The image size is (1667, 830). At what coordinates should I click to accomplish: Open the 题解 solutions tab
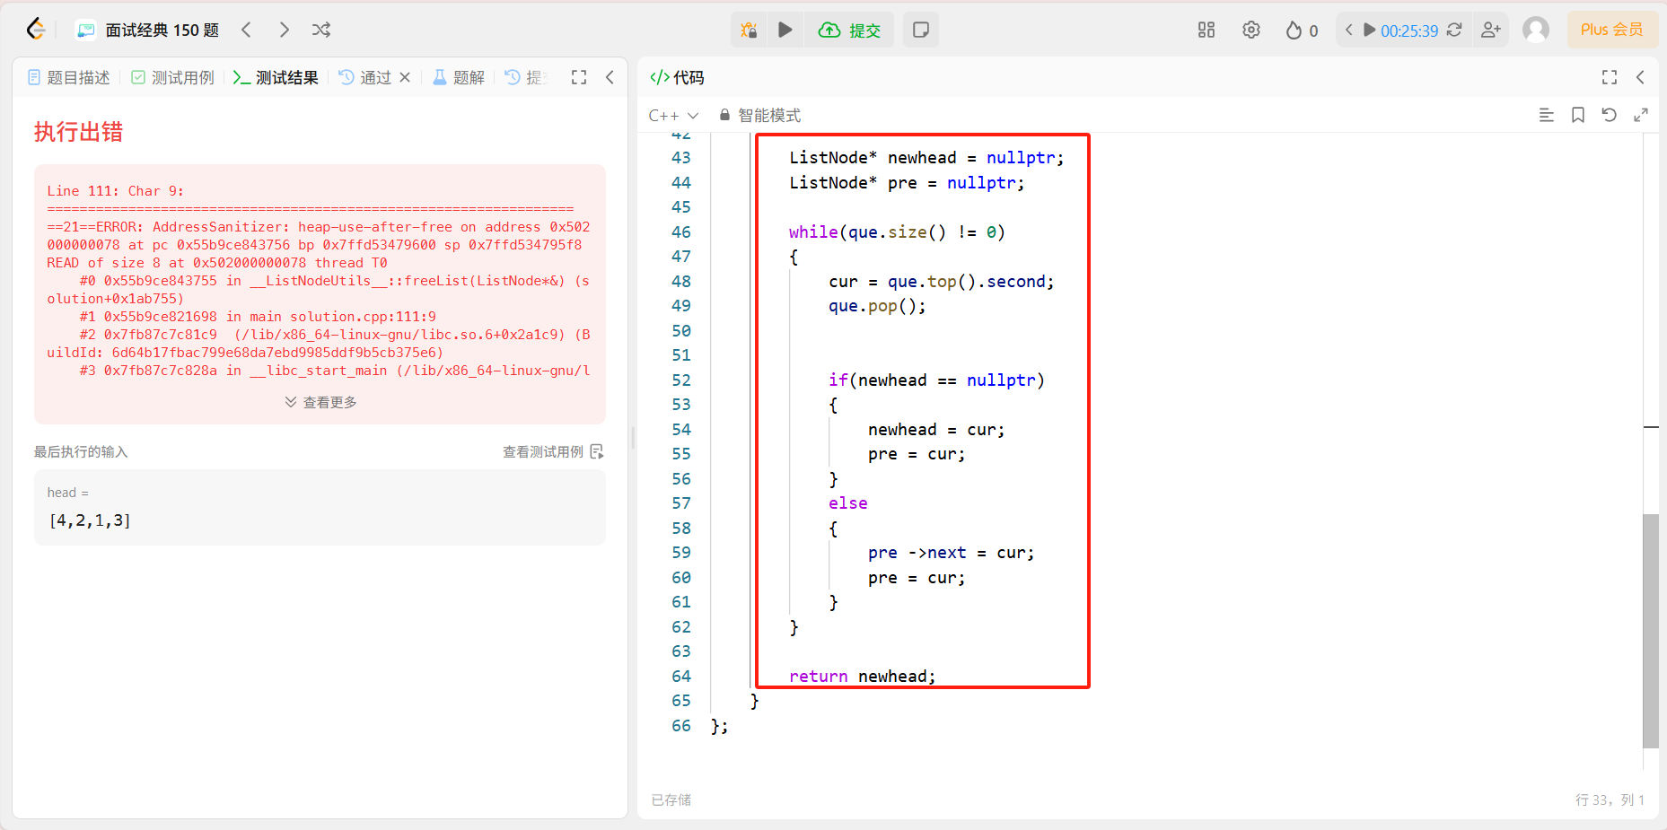[x=459, y=77]
